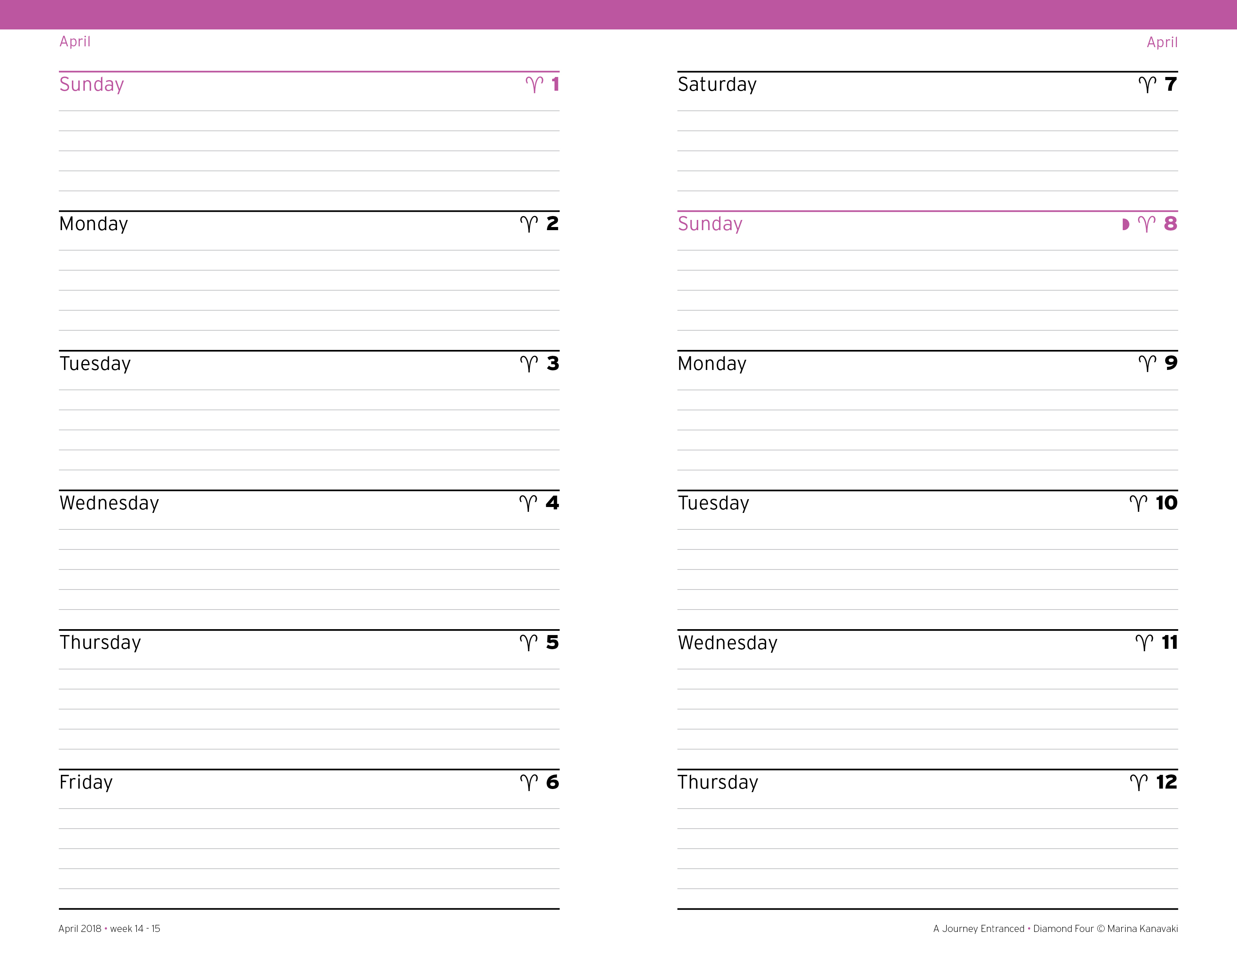Viewport: 1237px width, 972px height.
Task: Select the pink Sunday heading for April 1
Action: (x=91, y=84)
